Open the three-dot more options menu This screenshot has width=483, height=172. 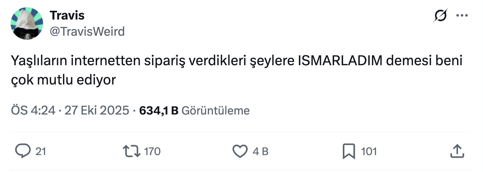pos(462,16)
